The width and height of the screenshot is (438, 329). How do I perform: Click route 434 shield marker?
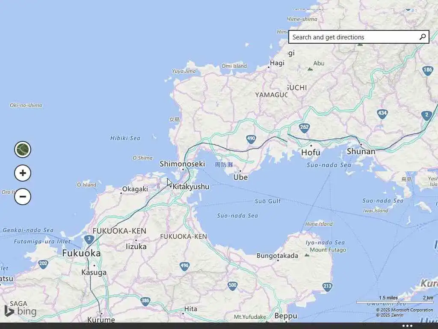point(382,114)
